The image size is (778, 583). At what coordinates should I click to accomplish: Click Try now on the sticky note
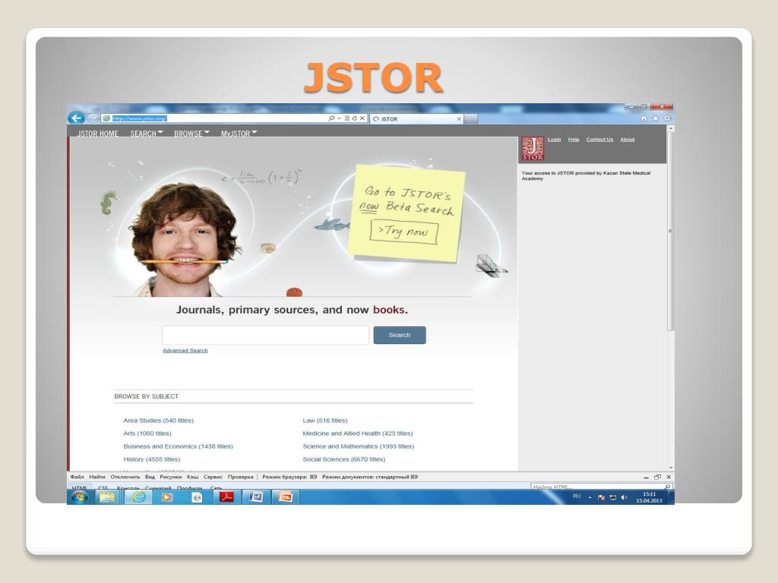point(403,232)
